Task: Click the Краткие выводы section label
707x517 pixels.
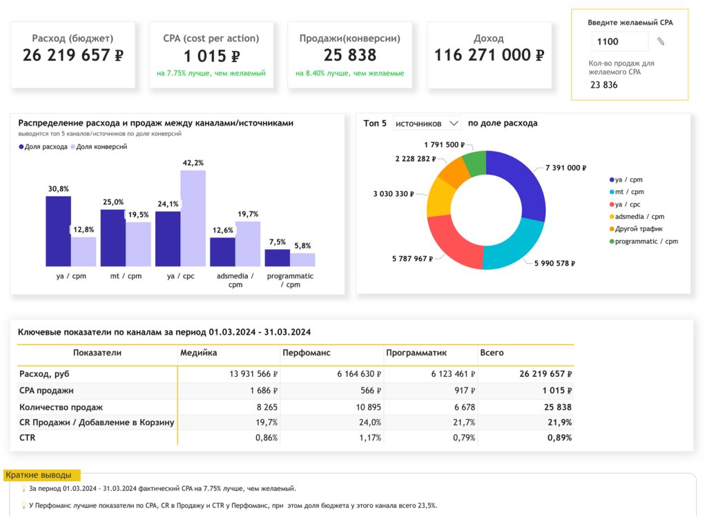Action: (42, 475)
